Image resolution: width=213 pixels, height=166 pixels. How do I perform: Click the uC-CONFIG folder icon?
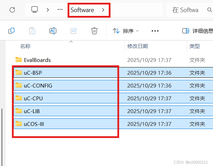click(x=19, y=85)
